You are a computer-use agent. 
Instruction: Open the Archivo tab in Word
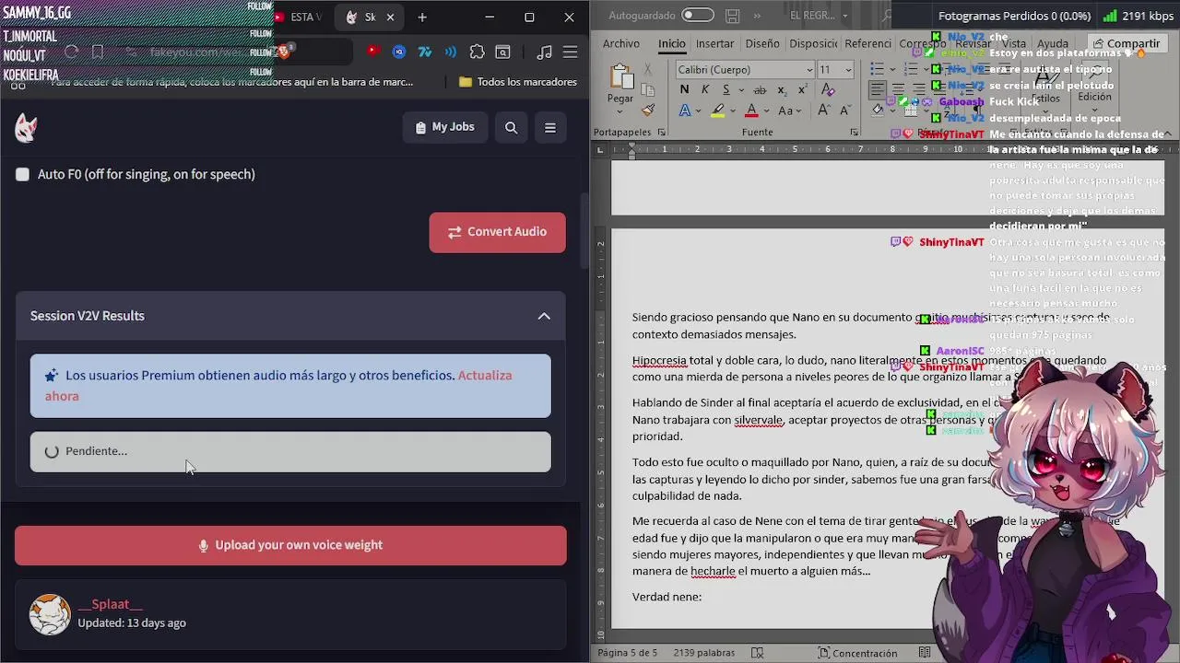click(621, 43)
